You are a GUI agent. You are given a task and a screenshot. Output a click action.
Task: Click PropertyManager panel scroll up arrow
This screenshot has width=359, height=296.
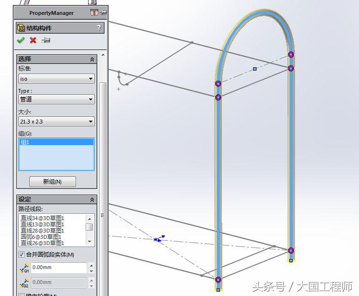103,55
